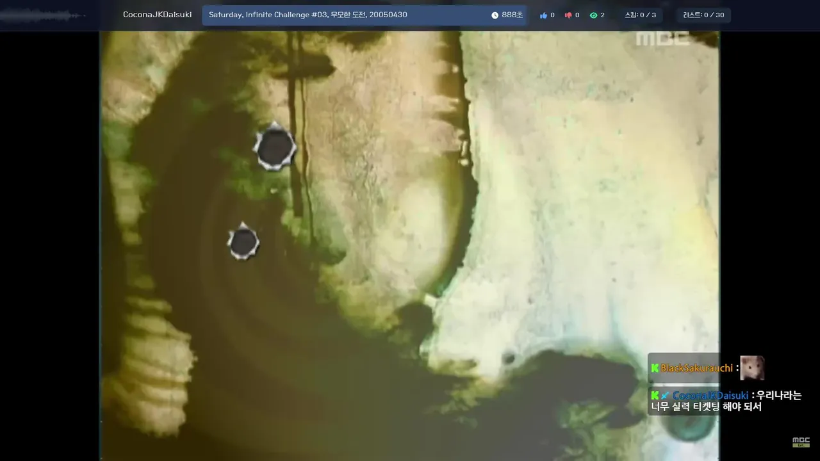This screenshot has height=461, width=820.
Task: Click the CoconaJKDaisuki name in top bar
Action: tap(157, 15)
